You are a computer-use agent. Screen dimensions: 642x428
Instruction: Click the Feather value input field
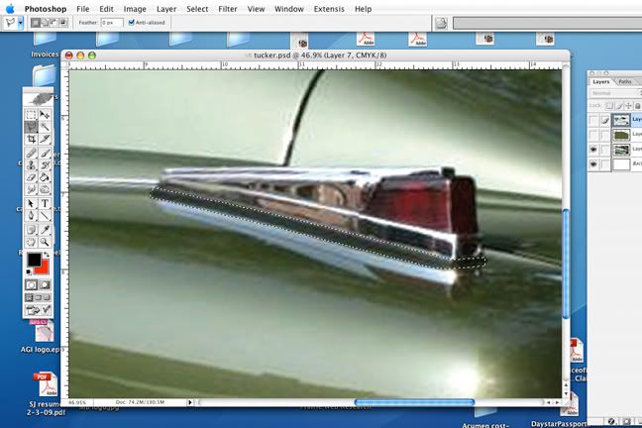[112, 23]
